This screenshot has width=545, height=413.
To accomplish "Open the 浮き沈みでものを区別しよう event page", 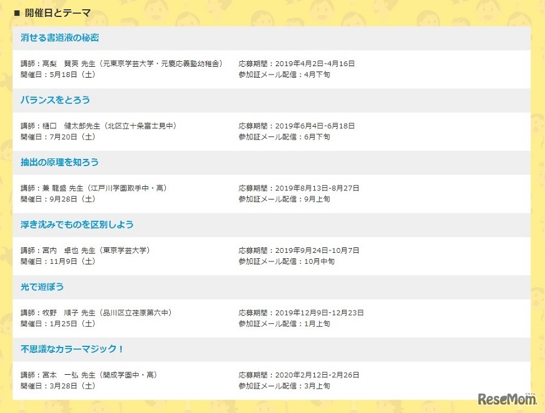I will 74,224.
